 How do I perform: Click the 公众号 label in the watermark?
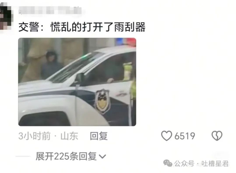point(184,164)
